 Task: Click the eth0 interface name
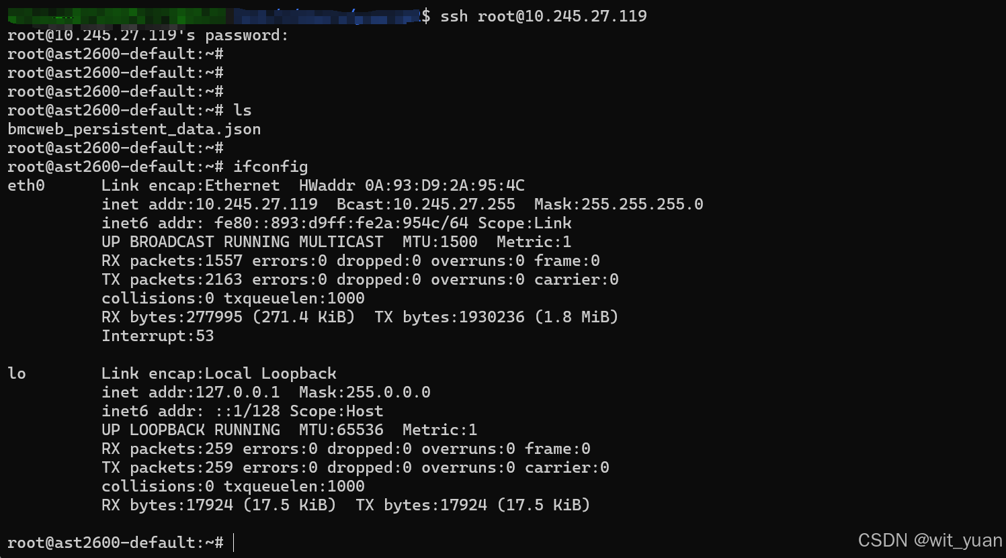coord(26,185)
